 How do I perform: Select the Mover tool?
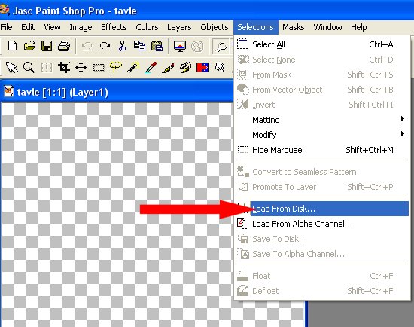(x=81, y=67)
